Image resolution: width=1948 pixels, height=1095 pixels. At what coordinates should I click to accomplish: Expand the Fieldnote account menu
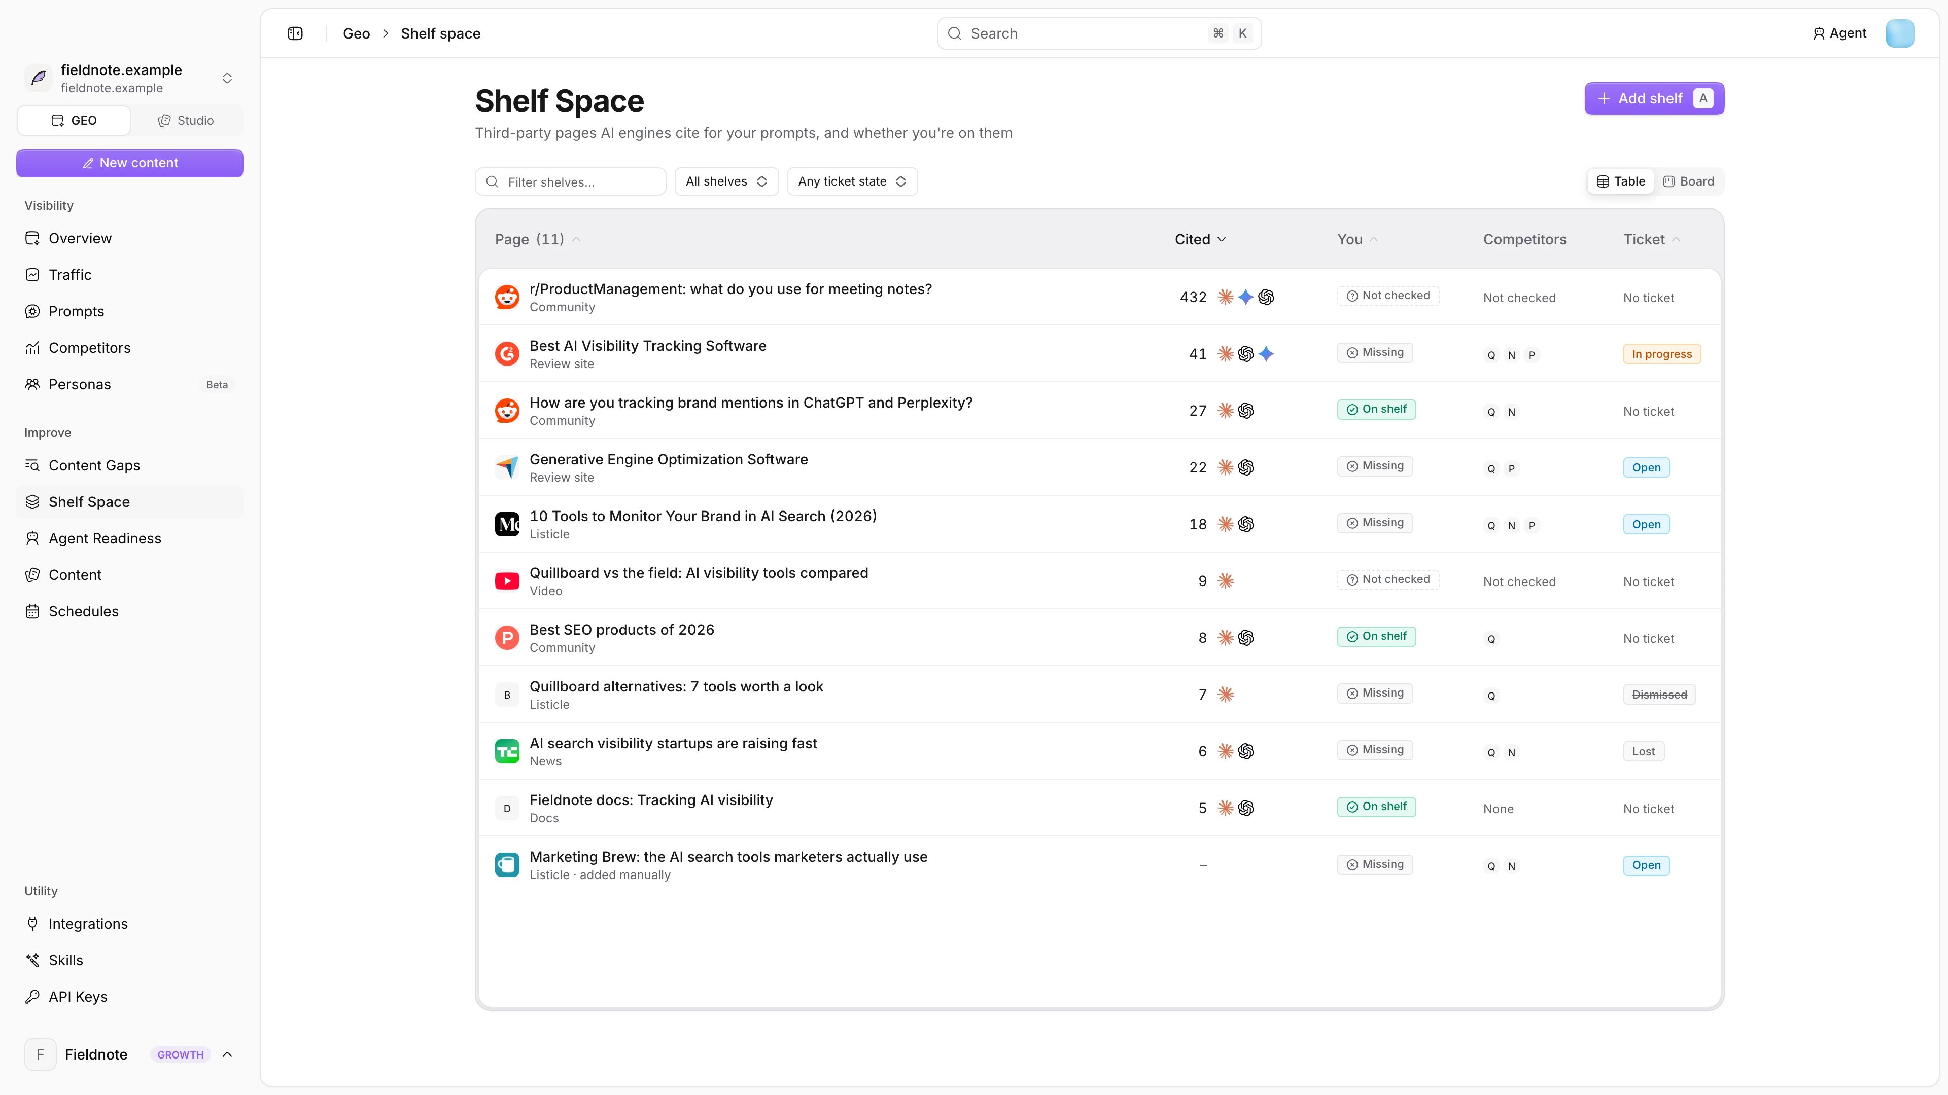[x=129, y=1054]
